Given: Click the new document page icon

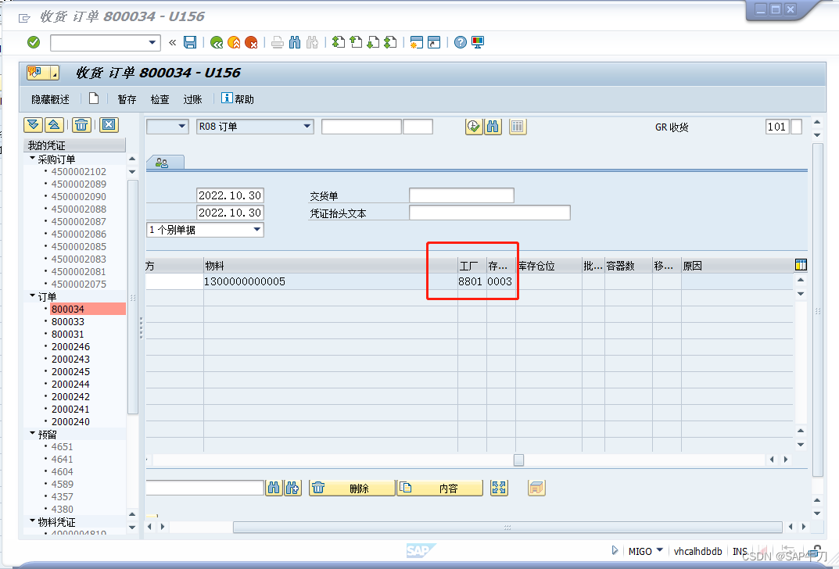Looking at the screenshot, I should 94,98.
